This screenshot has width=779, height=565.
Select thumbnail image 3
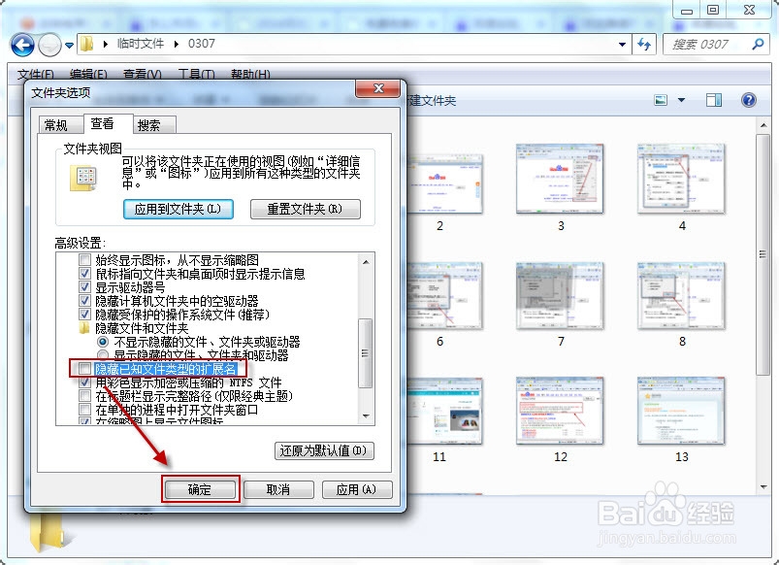pos(560,179)
